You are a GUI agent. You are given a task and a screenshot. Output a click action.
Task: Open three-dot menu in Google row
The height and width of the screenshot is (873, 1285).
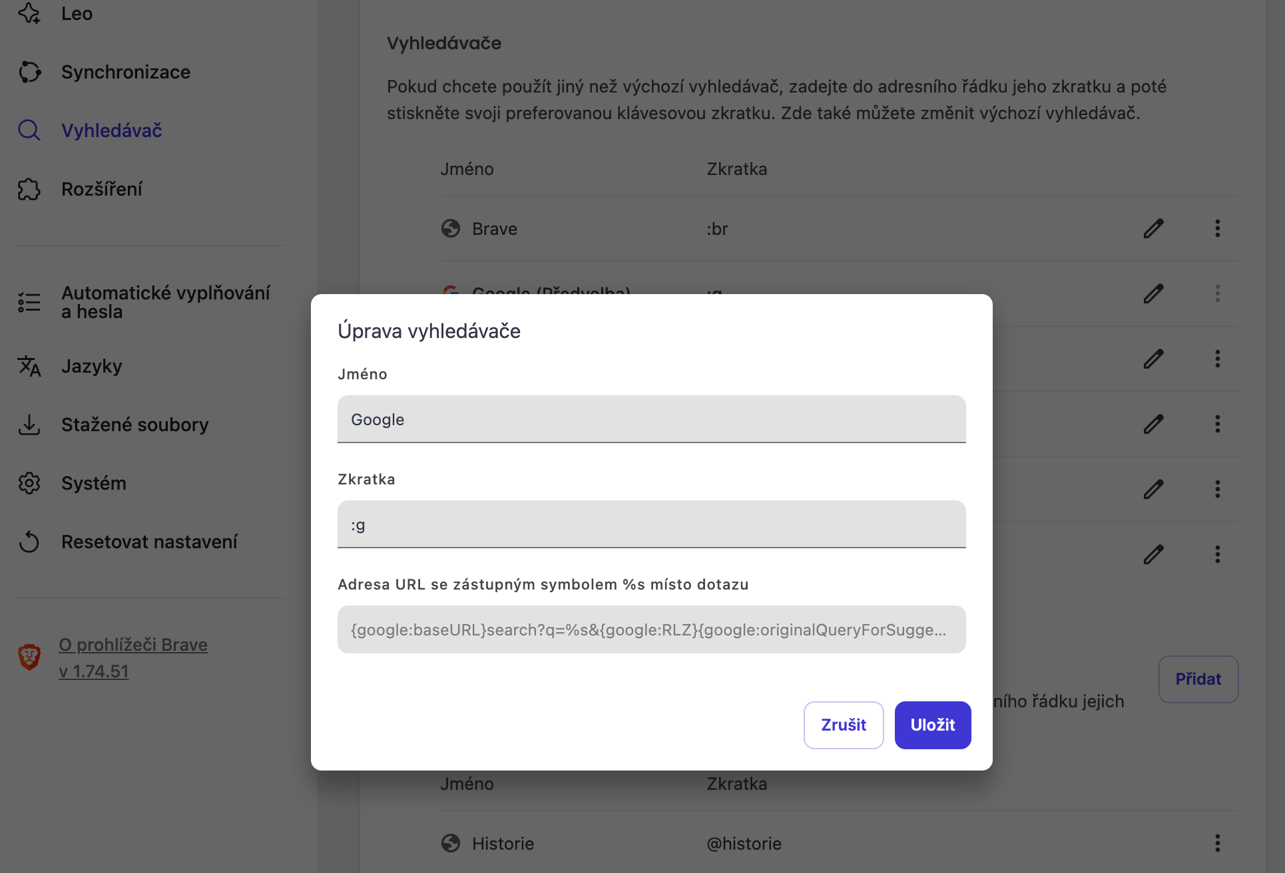[x=1217, y=293]
